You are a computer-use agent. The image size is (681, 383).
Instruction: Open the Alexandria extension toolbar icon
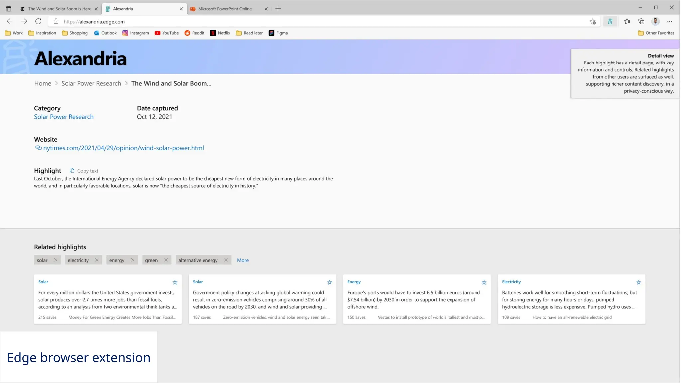pos(610,21)
